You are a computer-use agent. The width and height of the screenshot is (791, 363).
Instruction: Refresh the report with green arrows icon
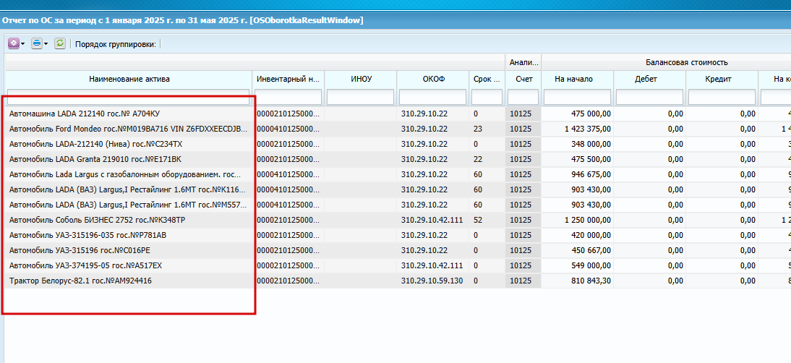pos(60,43)
